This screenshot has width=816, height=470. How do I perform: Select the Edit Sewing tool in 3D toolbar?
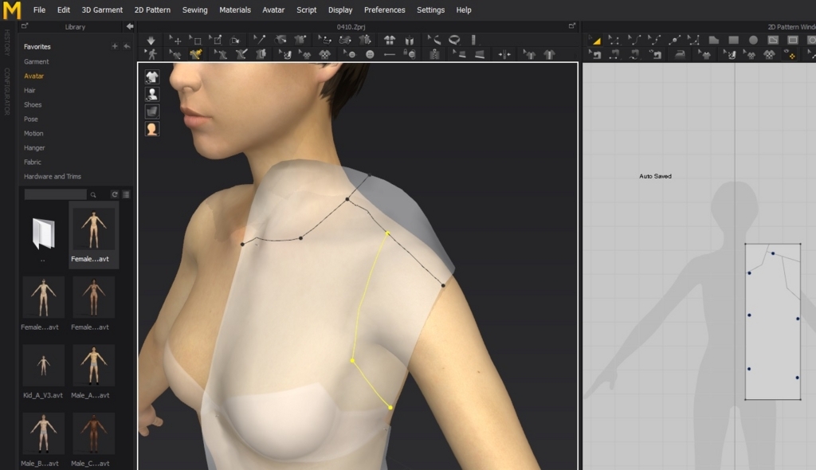pos(175,54)
